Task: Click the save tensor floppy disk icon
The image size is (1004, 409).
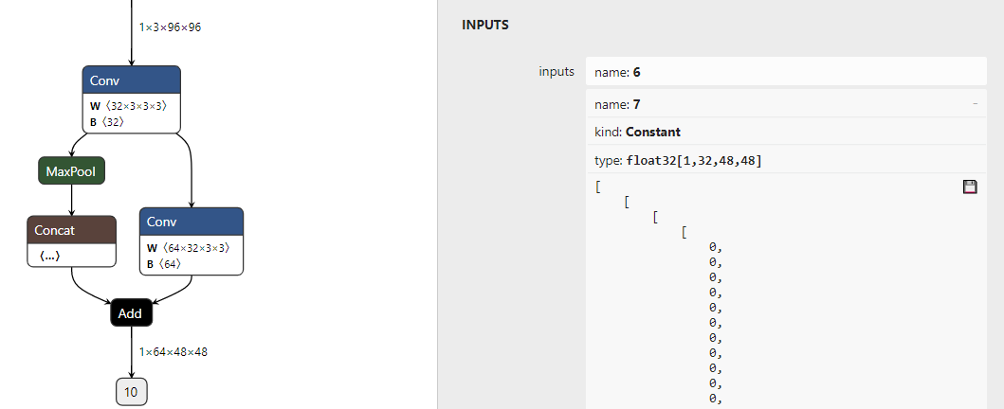Action: click(970, 187)
